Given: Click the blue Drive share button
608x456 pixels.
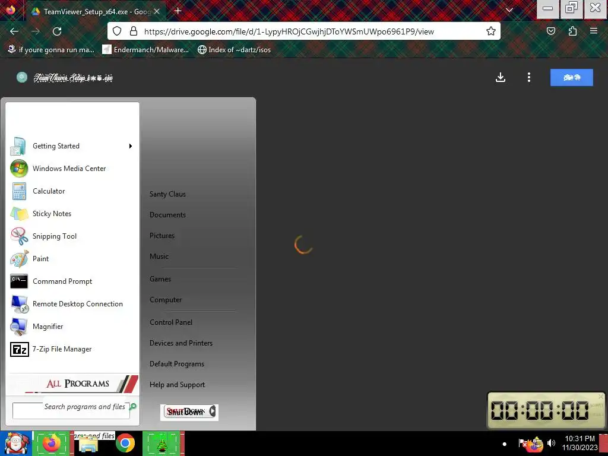Looking at the screenshot, I should (572, 78).
